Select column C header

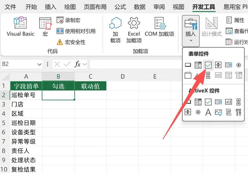(90, 77)
